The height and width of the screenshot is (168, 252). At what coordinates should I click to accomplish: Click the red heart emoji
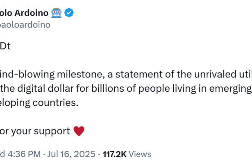78,131
